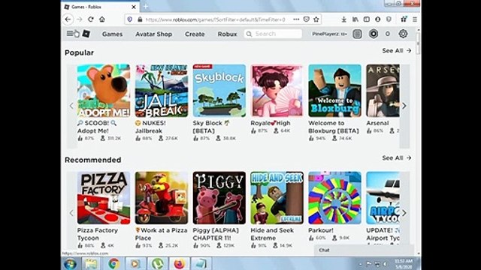Click the Robux currency icon
481x270 pixels.
374,34
